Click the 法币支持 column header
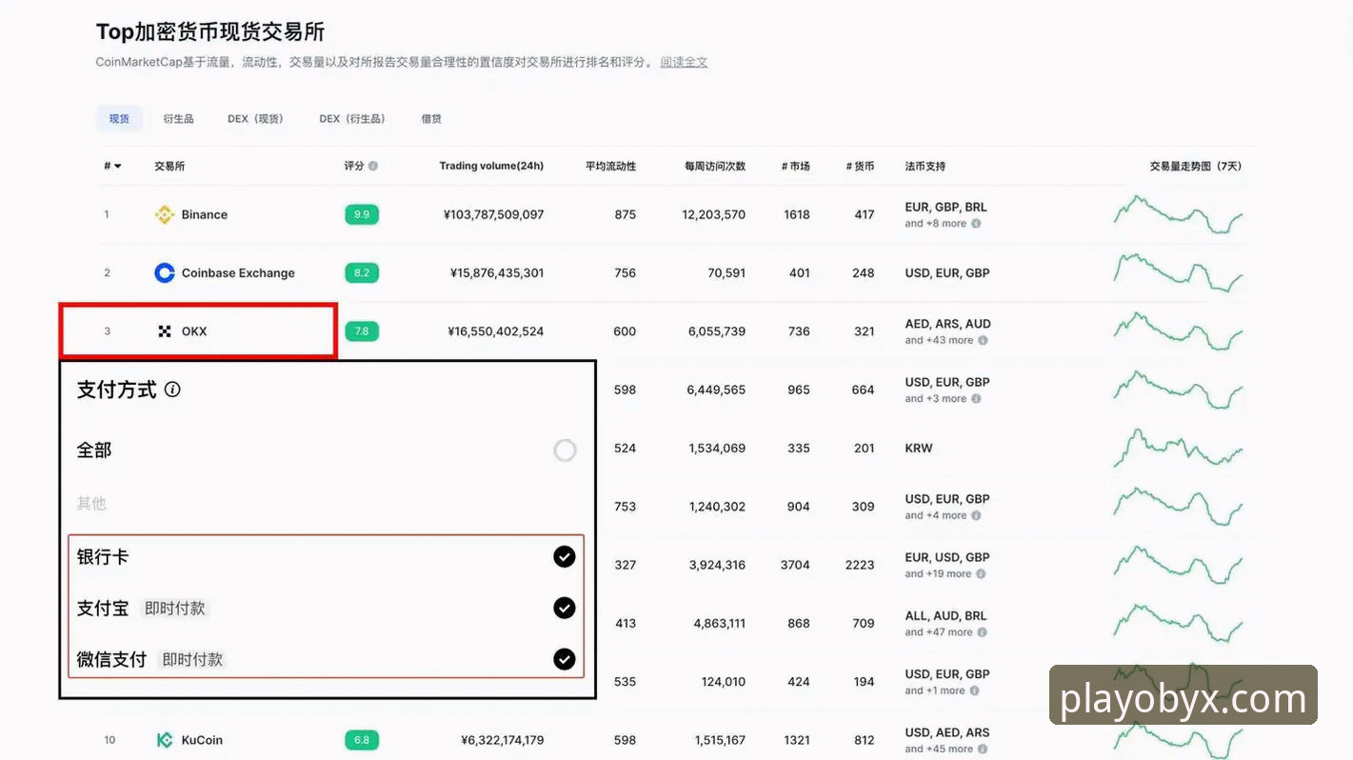 point(925,166)
